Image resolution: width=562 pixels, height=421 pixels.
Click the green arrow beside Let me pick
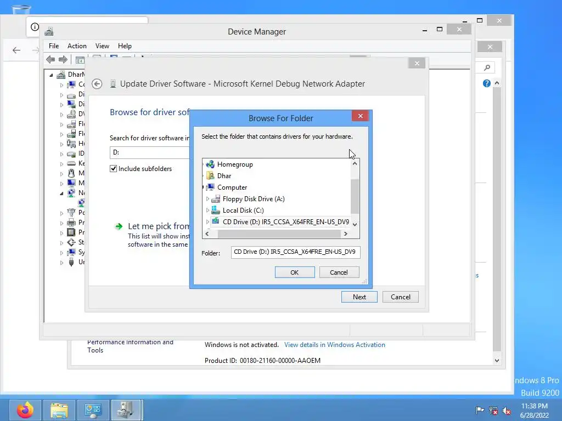pos(119,226)
